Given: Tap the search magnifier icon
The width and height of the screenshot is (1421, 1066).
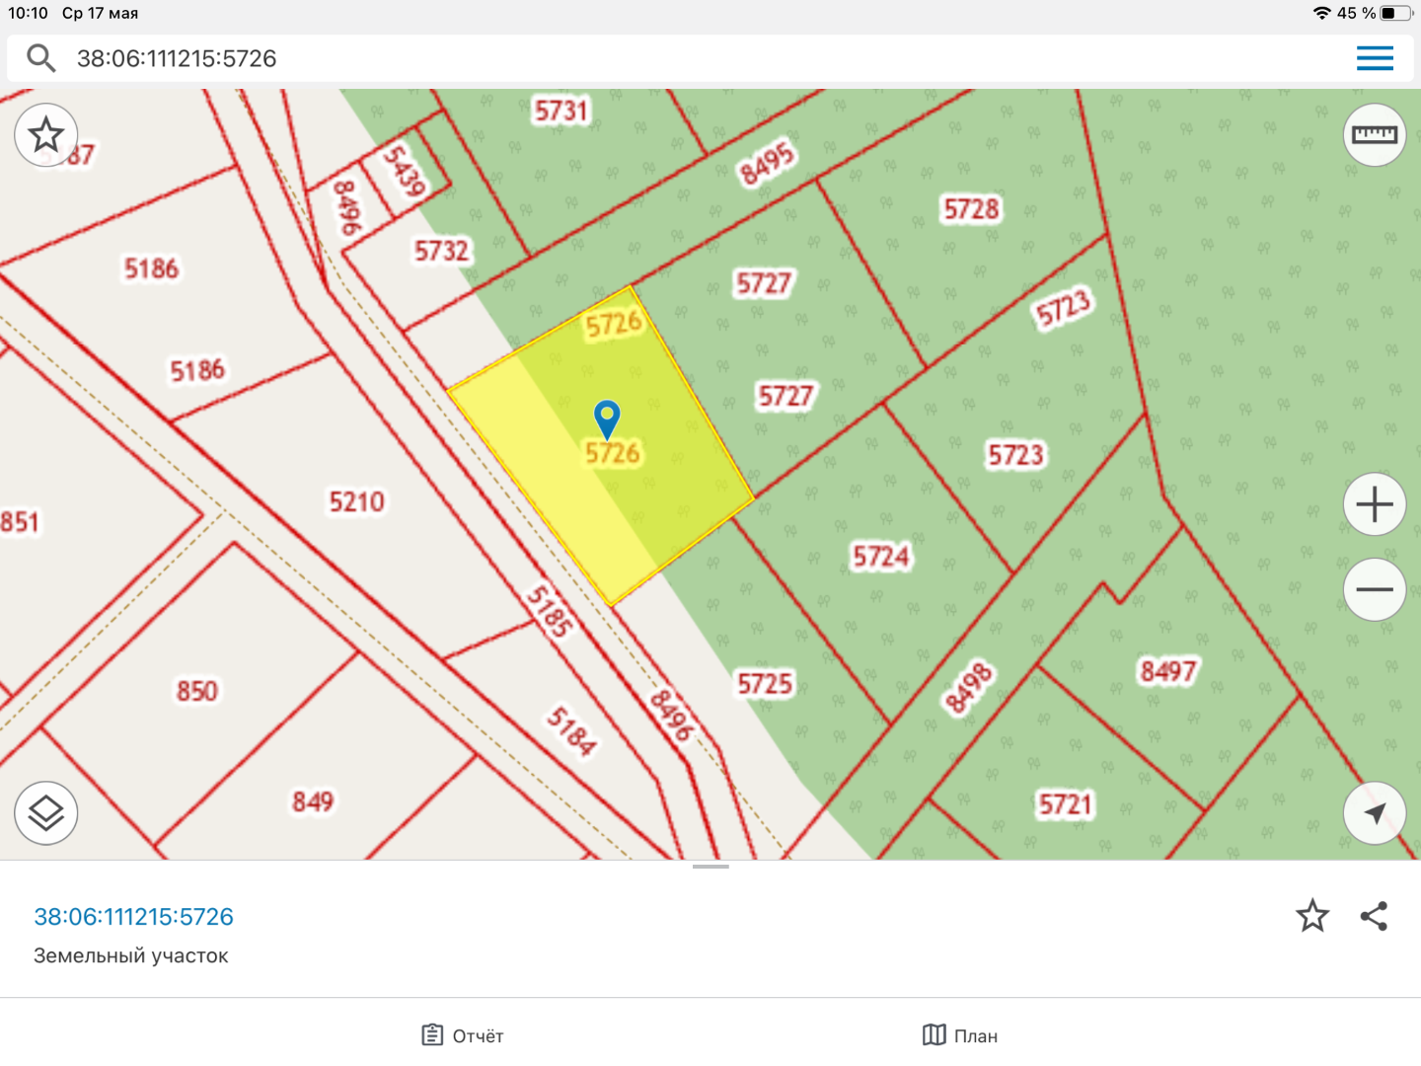Looking at the screenshot, I should click(40, 58).
